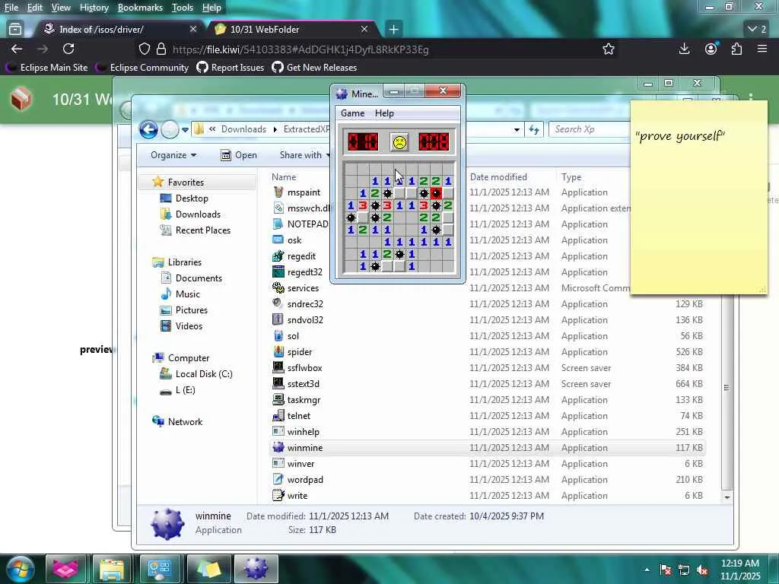
Task: Open Firefox downloads panel
Action: tap(684, 49)
